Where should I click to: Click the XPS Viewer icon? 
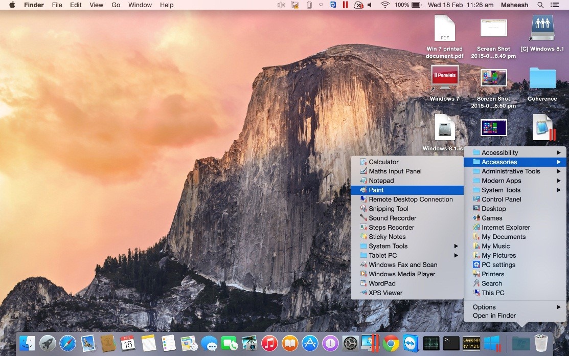[363, 293]
